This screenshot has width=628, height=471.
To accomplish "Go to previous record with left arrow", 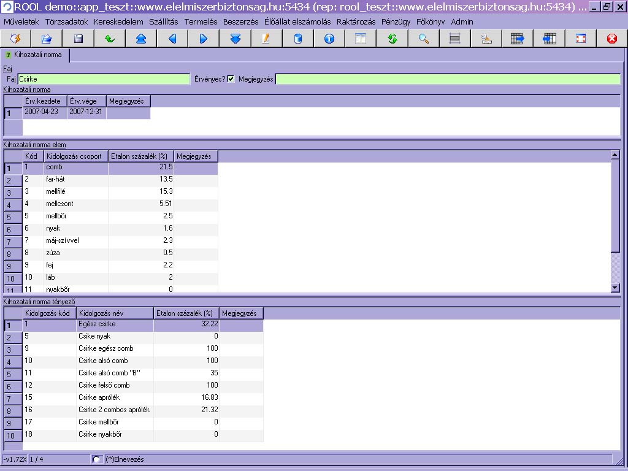I will click(172, 39).
